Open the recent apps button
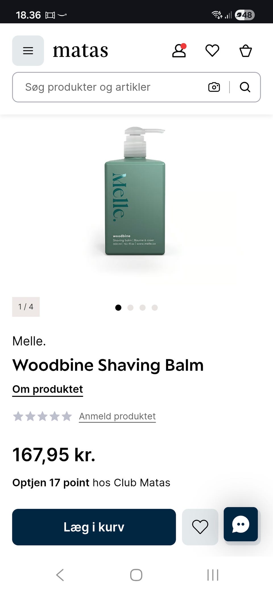Viewport: 273px width, 593px height. tap(213, 575)
